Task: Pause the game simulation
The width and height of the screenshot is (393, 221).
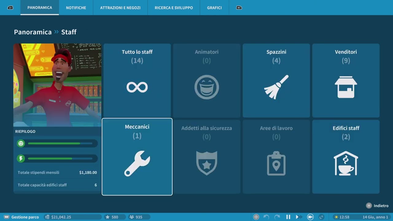Action: point(288,217)
